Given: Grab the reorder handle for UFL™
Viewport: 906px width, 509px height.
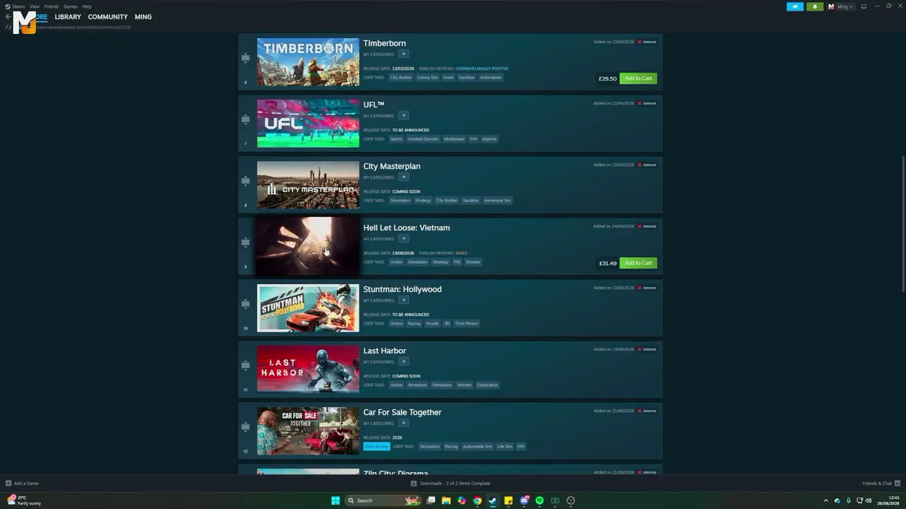Looking at the screenshot, I should [246, 119].
